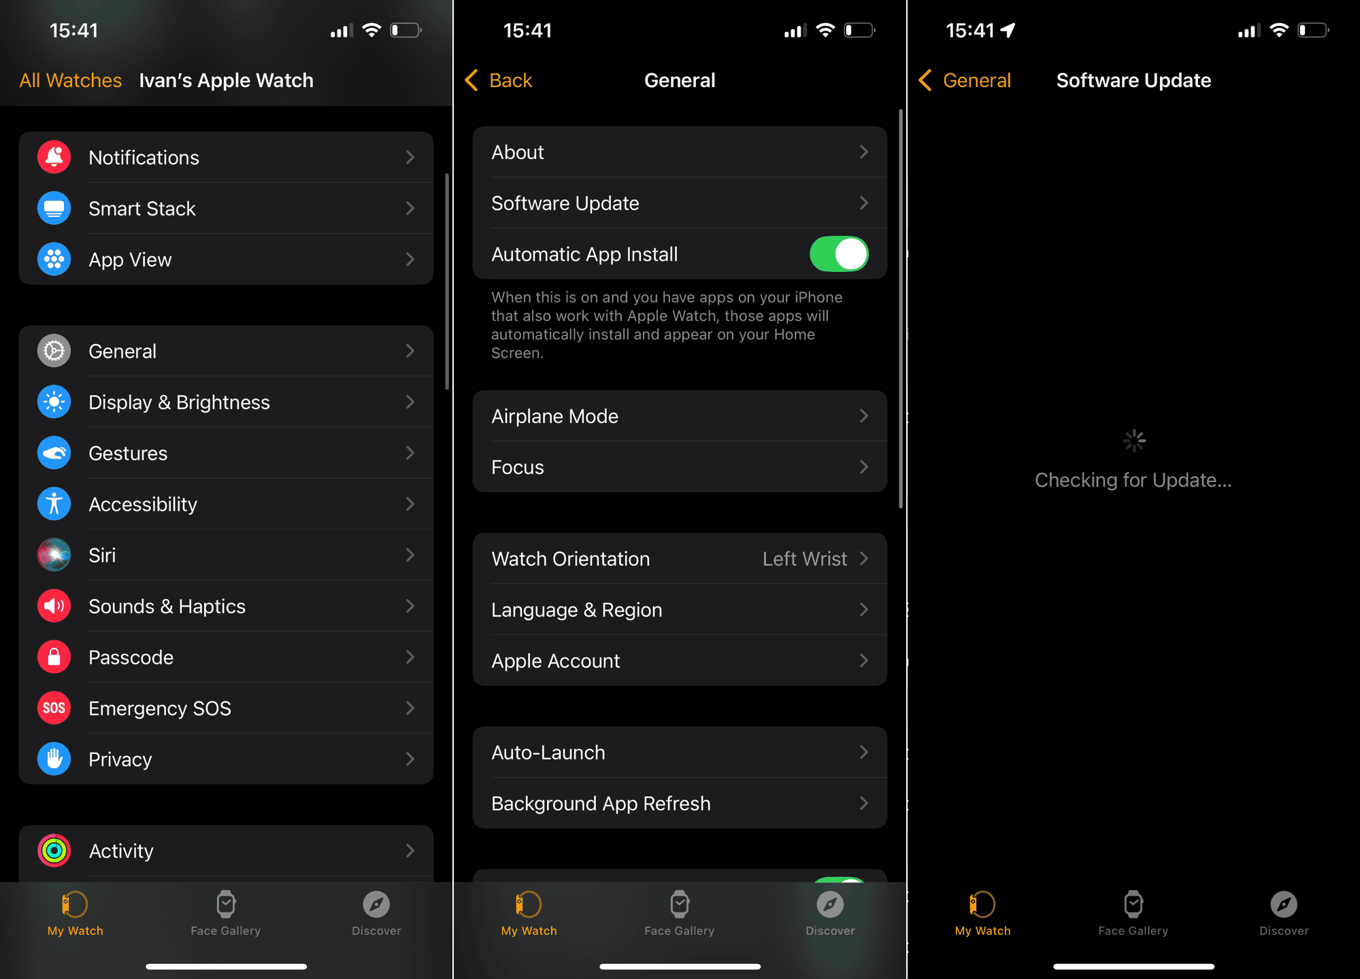Tap the Smart Stack icon
Screen dimensions: 1360x979
tap(55, 208)
